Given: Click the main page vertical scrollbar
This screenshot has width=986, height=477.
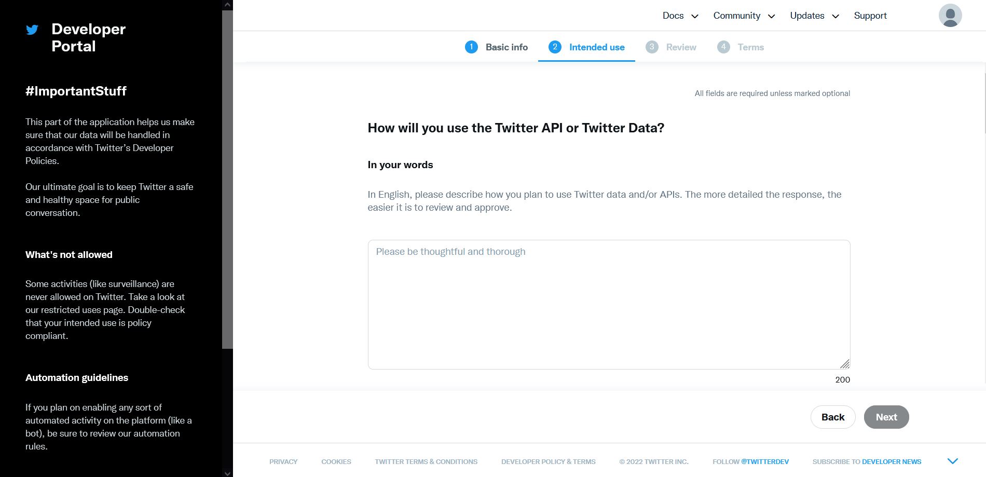Looking at the screenshot, I should point(984,104).
